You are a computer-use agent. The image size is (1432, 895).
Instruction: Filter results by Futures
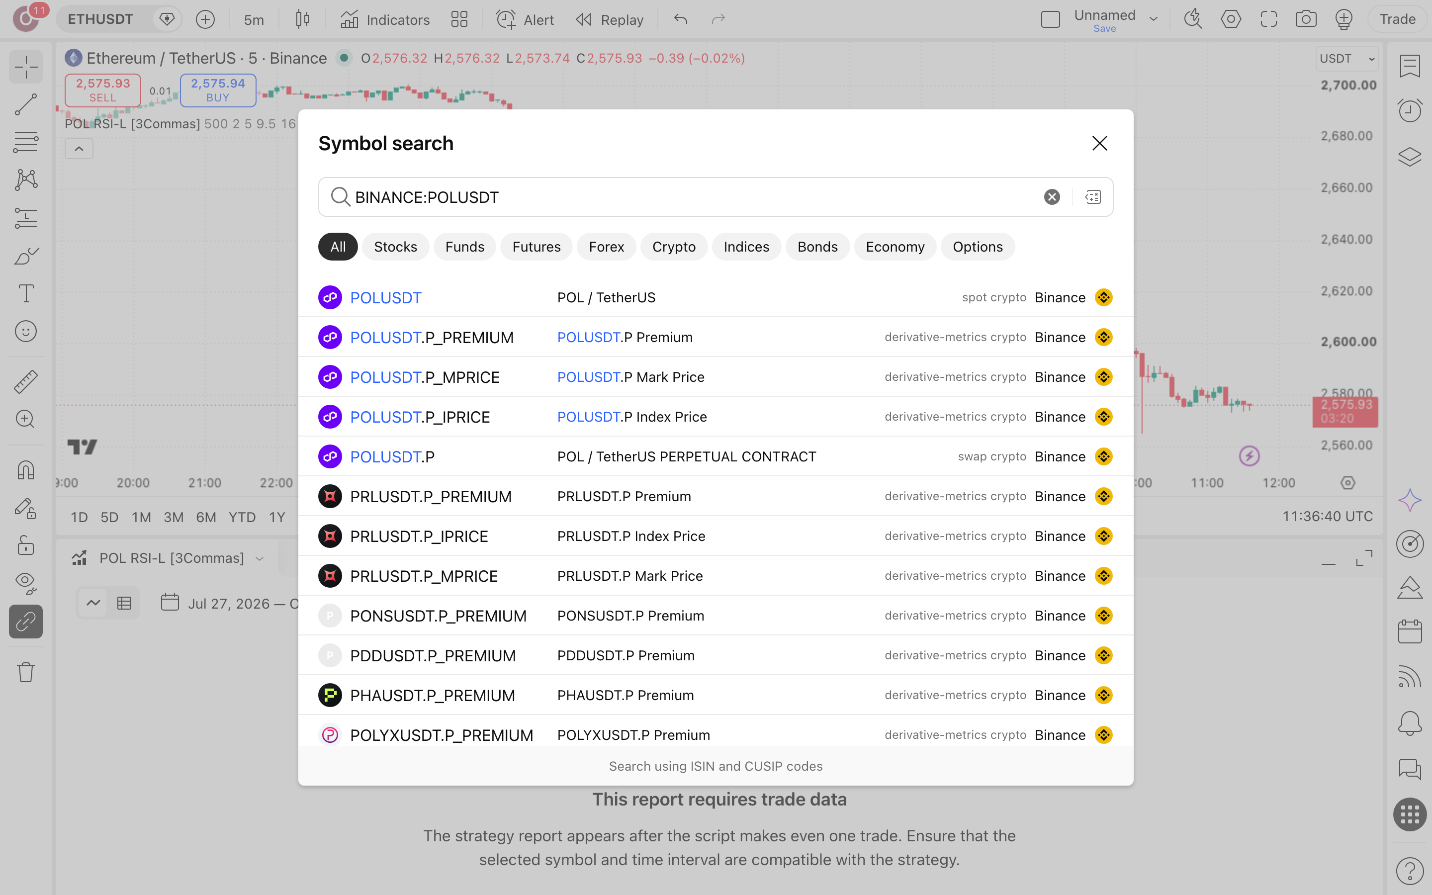tap(536, 247)
